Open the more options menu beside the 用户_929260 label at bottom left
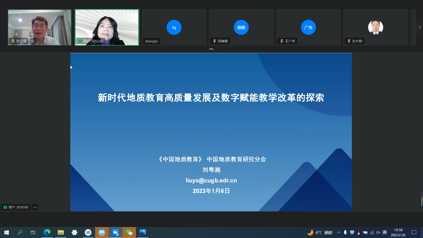 [35, 207]
